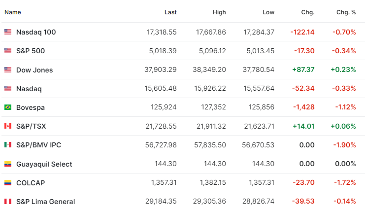Open the COLCAP index link
The image size is (365, 208).
click(x=31, y=183)
